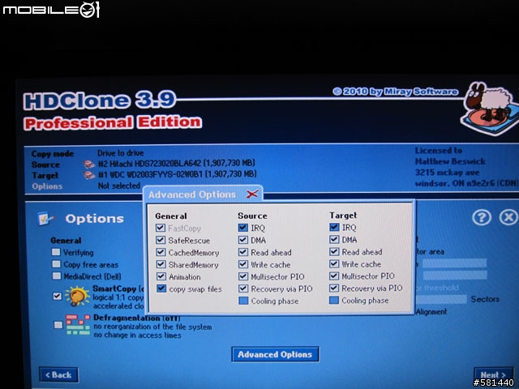Toggle Target Recovery via PIO checkbox
Image resolution: width=519 pixels, height=389 pixels.
[334, 289]
